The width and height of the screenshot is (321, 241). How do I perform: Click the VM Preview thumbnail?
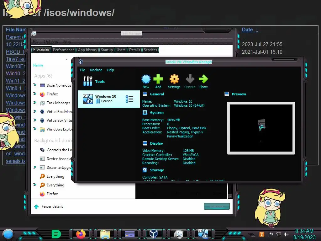[x=261, y=128]
